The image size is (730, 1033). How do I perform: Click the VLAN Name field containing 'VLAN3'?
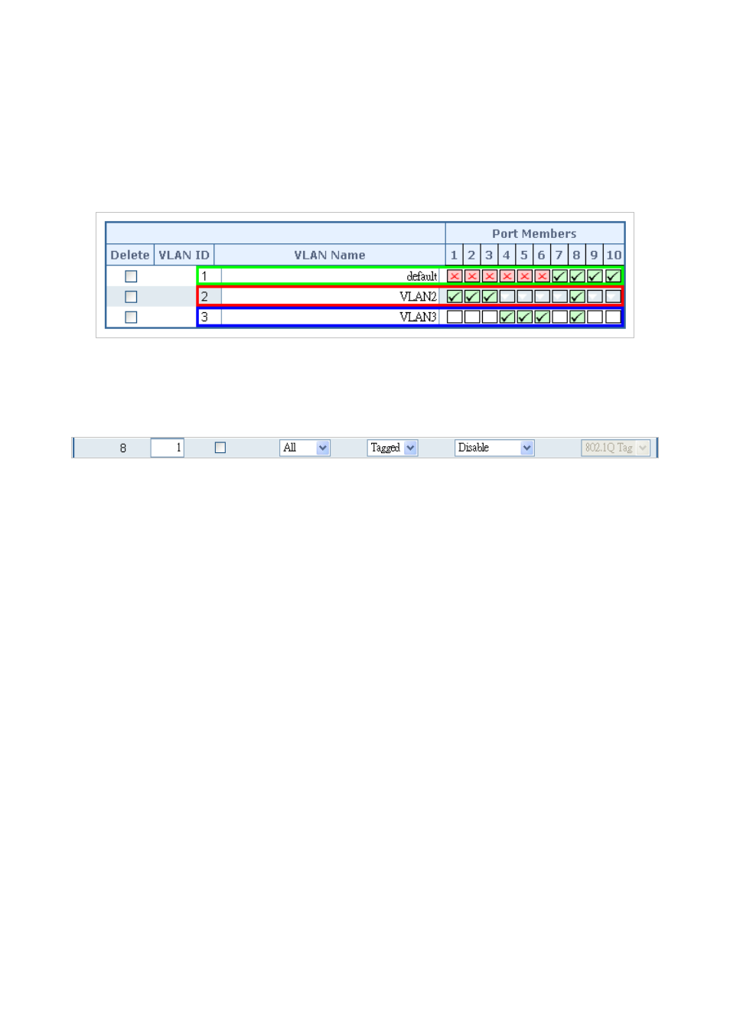pos(330,317)
